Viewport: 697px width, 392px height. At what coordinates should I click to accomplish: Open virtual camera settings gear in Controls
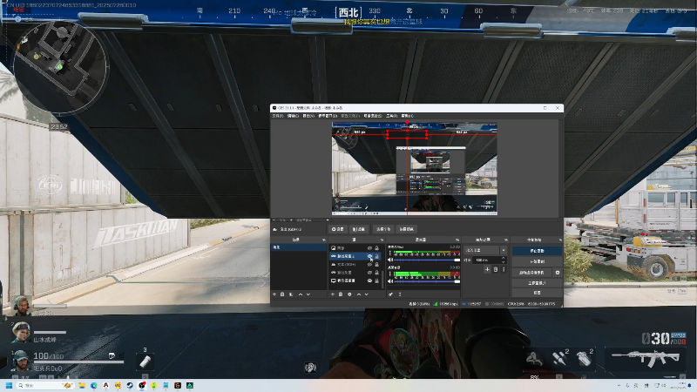558,273
